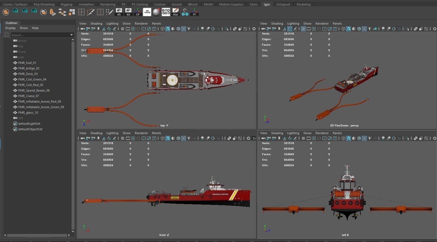Open the Help menu in Outliner

click(35, 28)
